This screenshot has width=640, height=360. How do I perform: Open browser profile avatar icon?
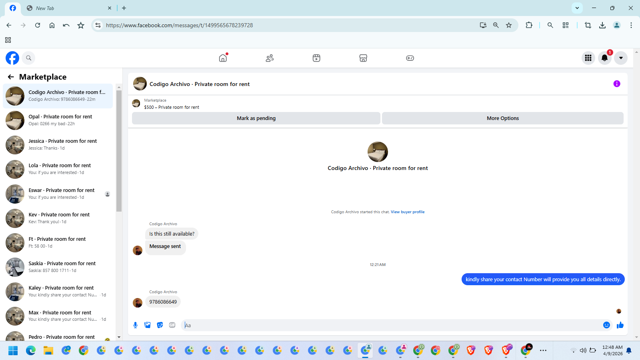(x=617, y=25)
